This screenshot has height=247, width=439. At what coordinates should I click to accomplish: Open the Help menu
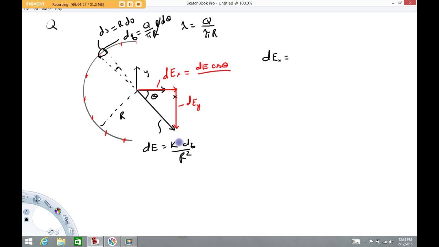(x=58, y=9)
